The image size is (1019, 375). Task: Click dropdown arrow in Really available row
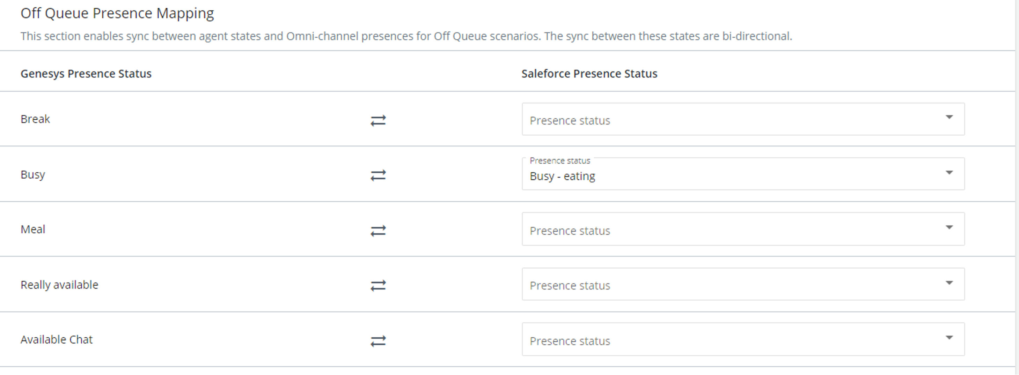click(x=949, y=283)
